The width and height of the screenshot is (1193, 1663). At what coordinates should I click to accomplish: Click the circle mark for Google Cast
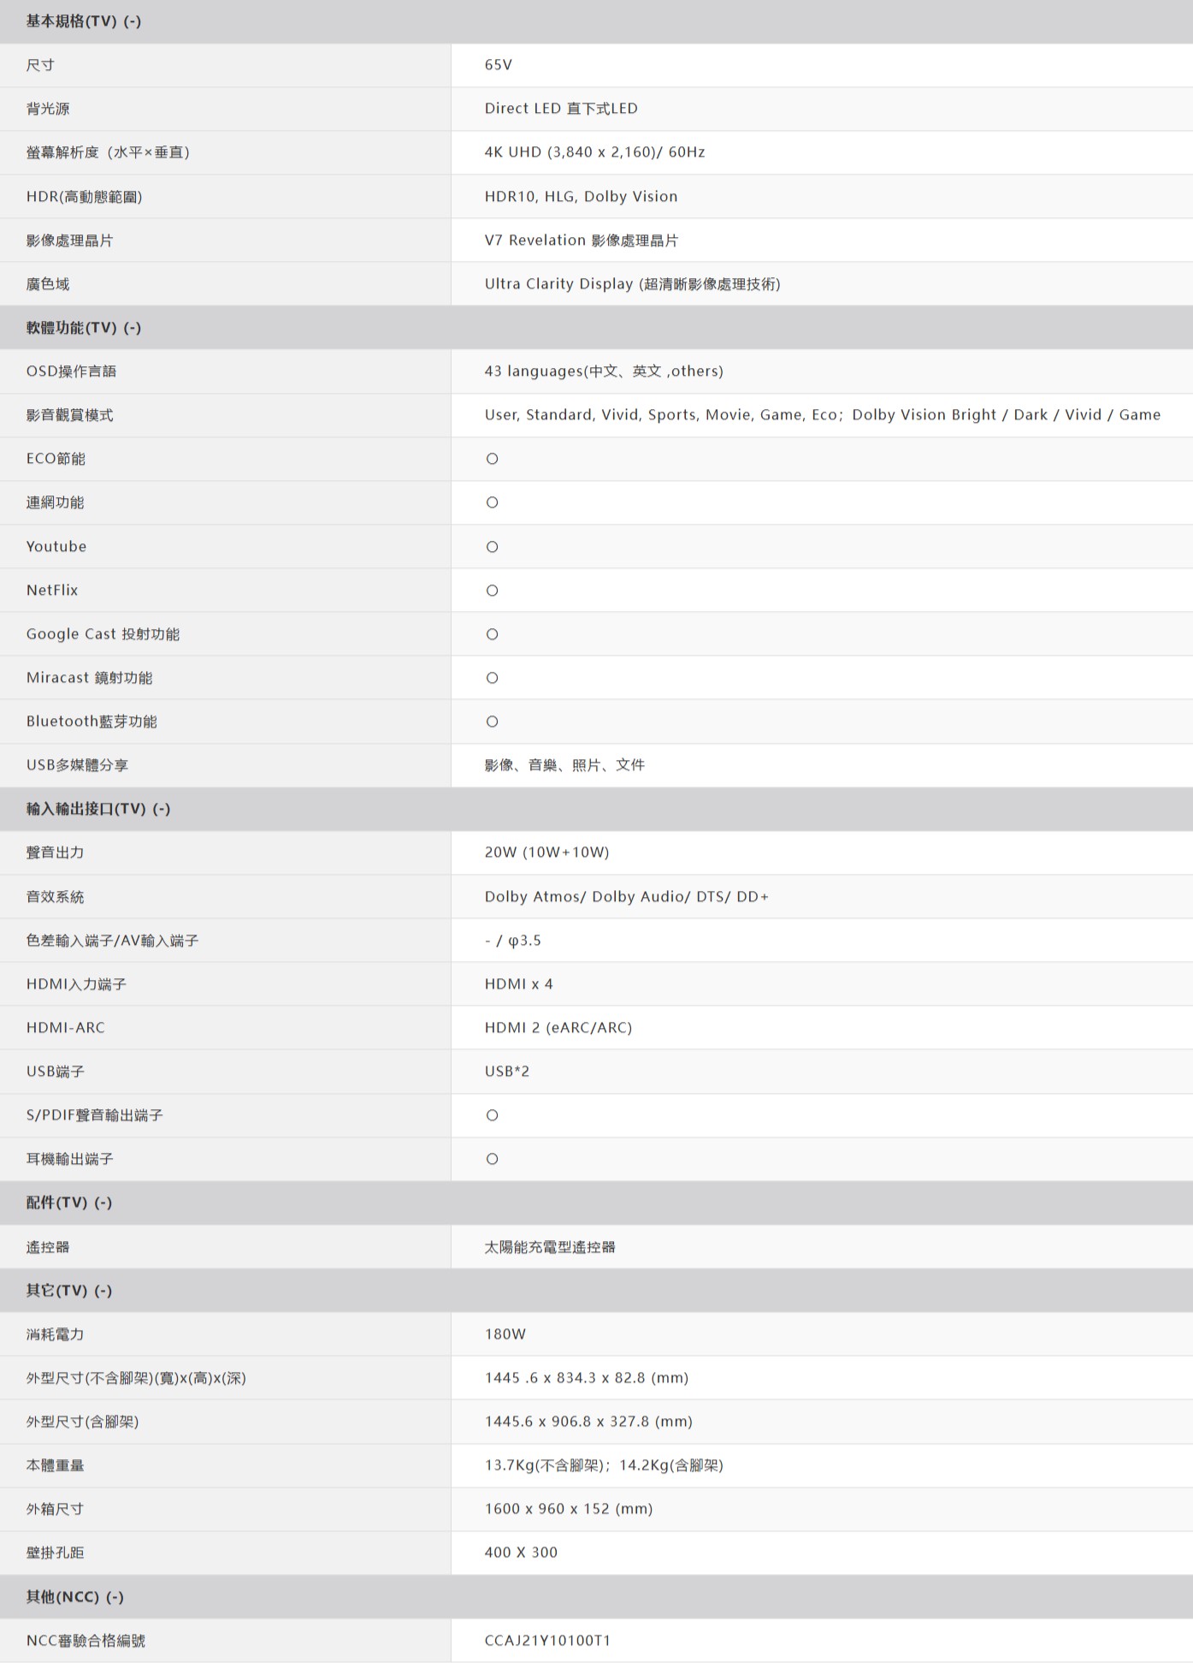coord(492,634)
